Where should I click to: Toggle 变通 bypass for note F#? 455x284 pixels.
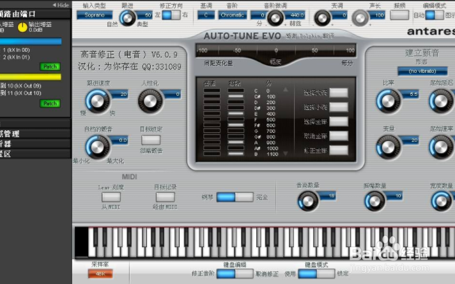pos(212,125)
